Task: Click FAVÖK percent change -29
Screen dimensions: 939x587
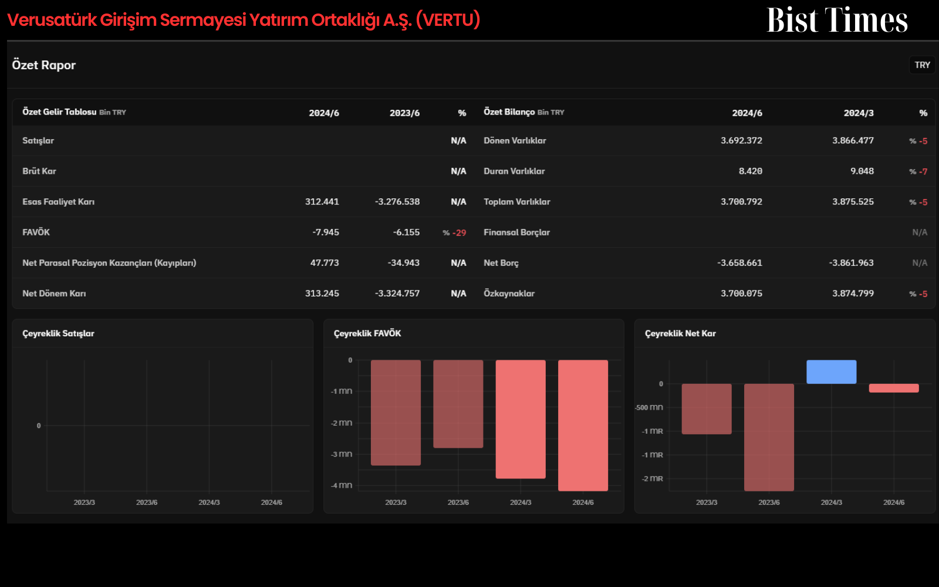Action: 454,233
